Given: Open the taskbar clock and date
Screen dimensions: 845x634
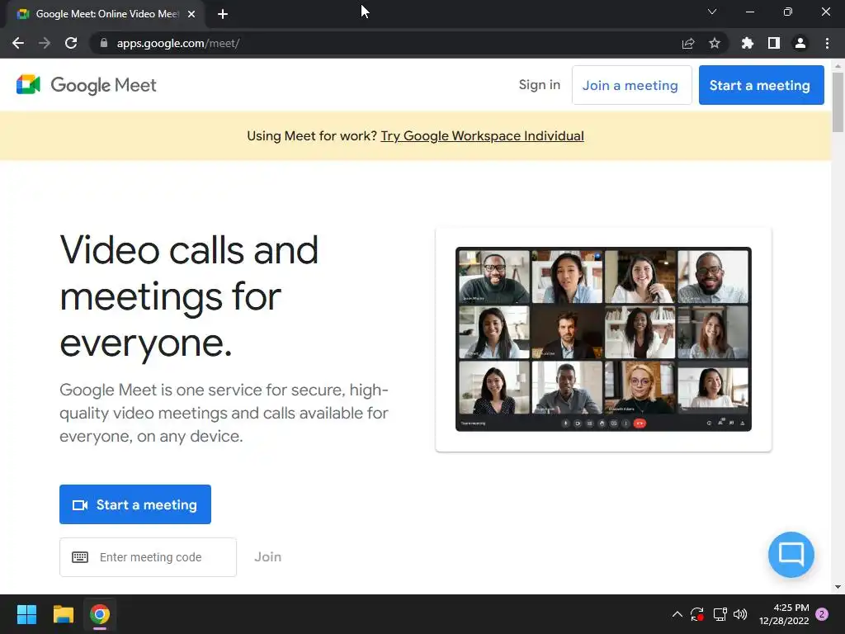Looking at the screenshot, I should pyautogui.click(x=785, y=614).
